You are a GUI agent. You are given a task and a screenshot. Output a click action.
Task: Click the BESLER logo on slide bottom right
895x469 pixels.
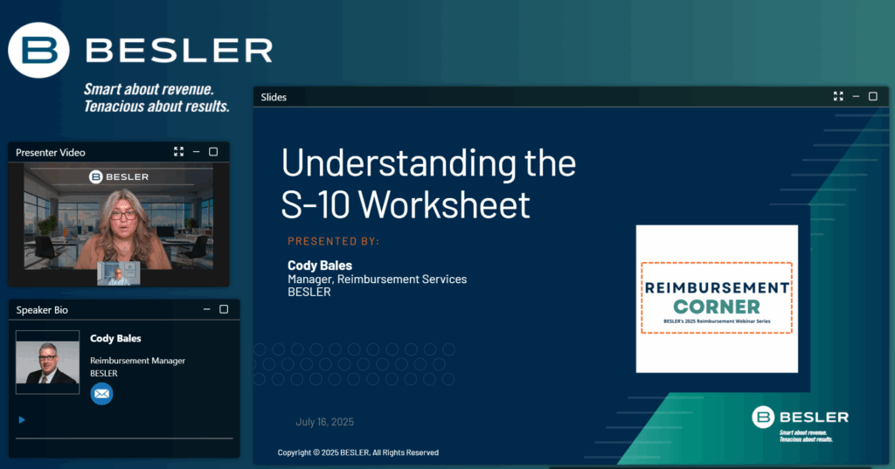(x=800, y=424)
